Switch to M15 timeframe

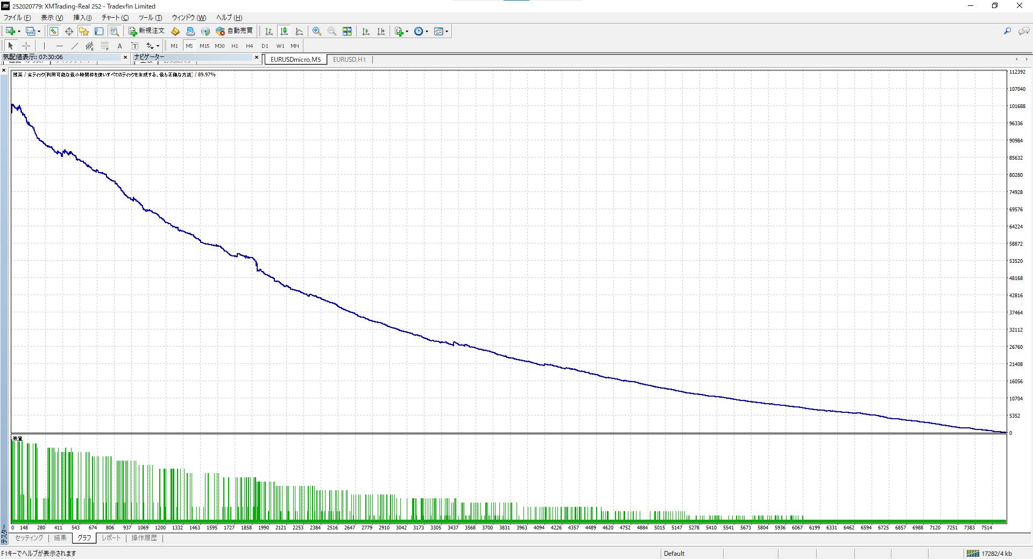coord(204,46)
